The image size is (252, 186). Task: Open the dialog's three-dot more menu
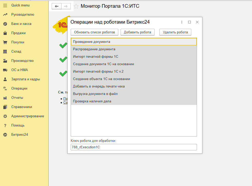tap(182, 22)
